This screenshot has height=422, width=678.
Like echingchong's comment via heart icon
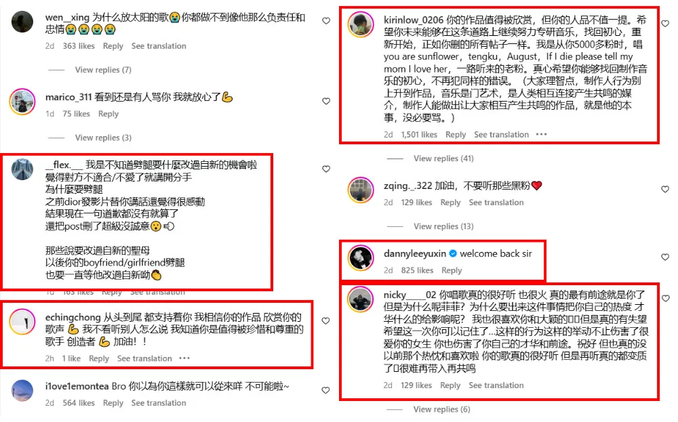[325, 320]
